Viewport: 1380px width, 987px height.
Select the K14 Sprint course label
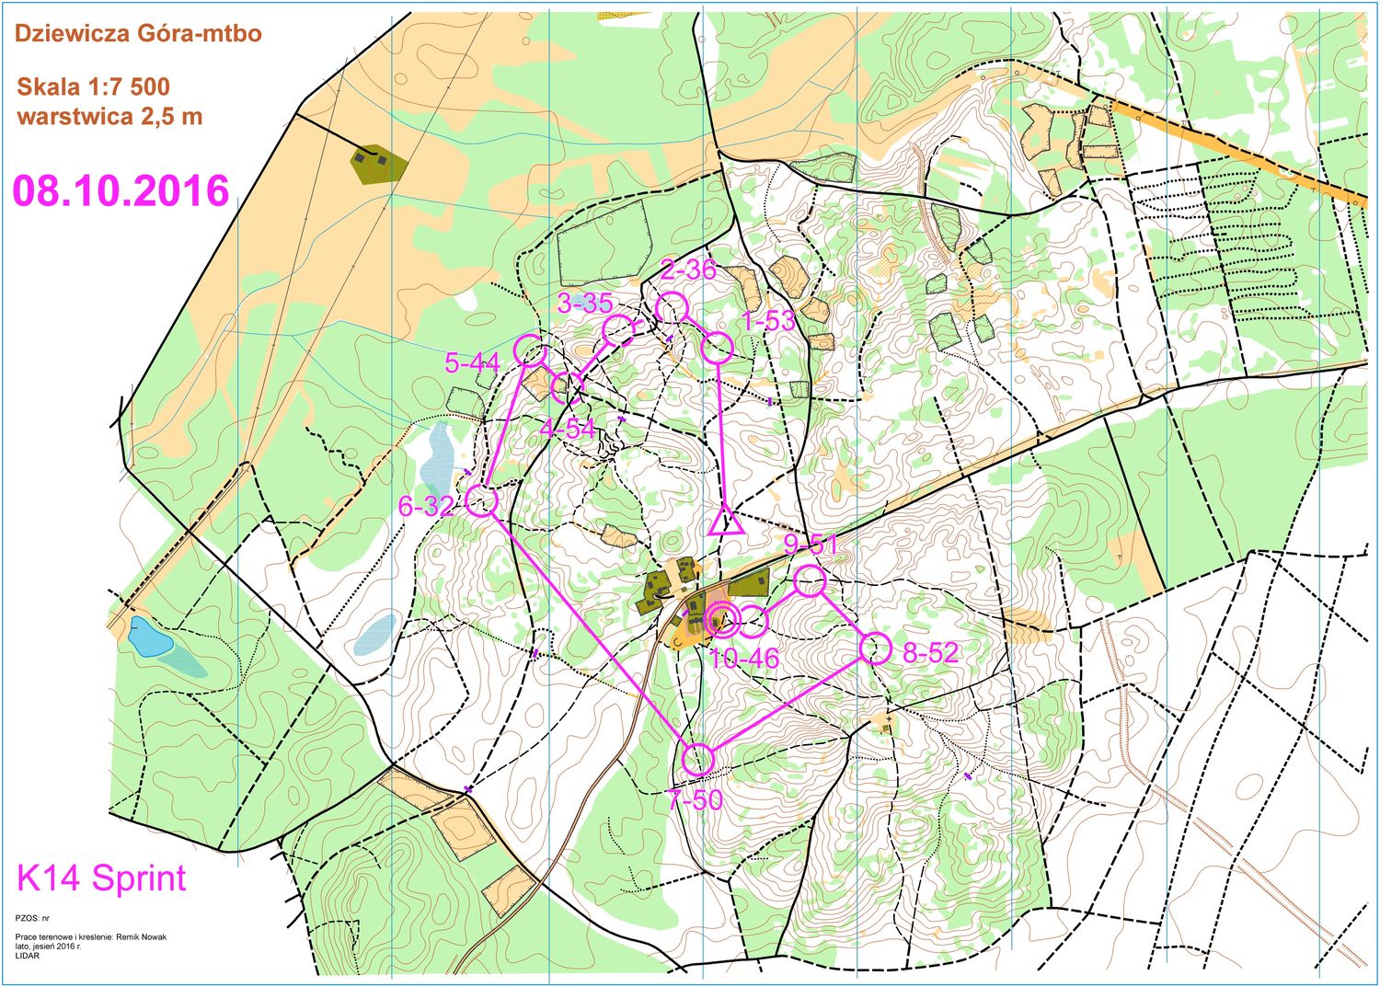click(x=101, y=878)
